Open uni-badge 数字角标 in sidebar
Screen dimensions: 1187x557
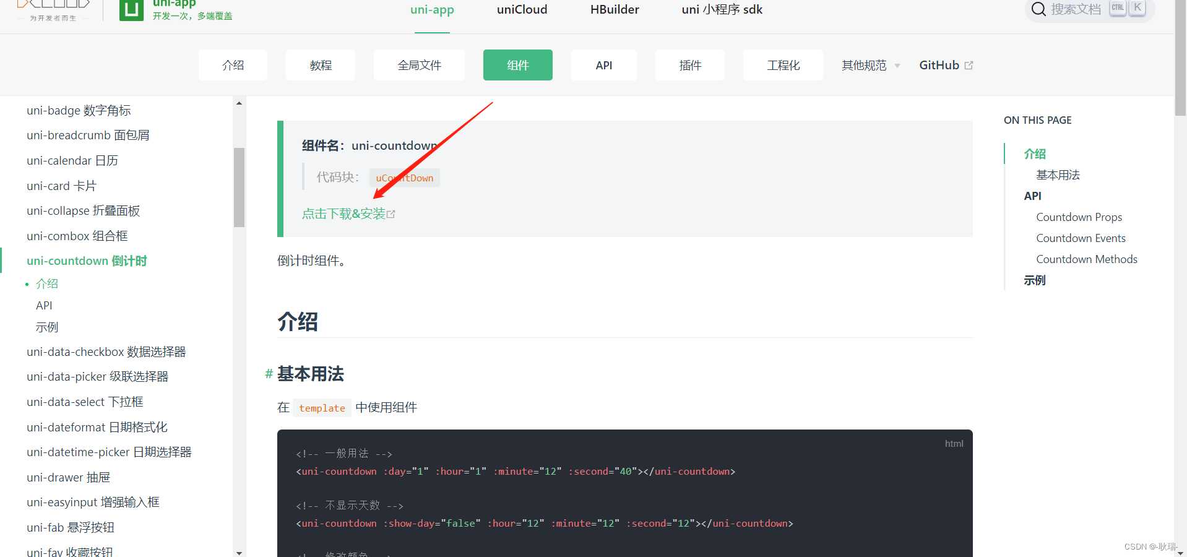tap(79, 110)
